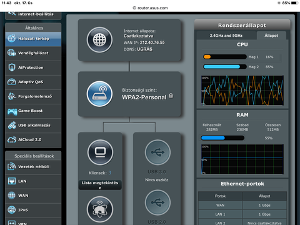Open the Hálózati térkép menu item
The width and height of the screenshot is (300, 225).
33,39
